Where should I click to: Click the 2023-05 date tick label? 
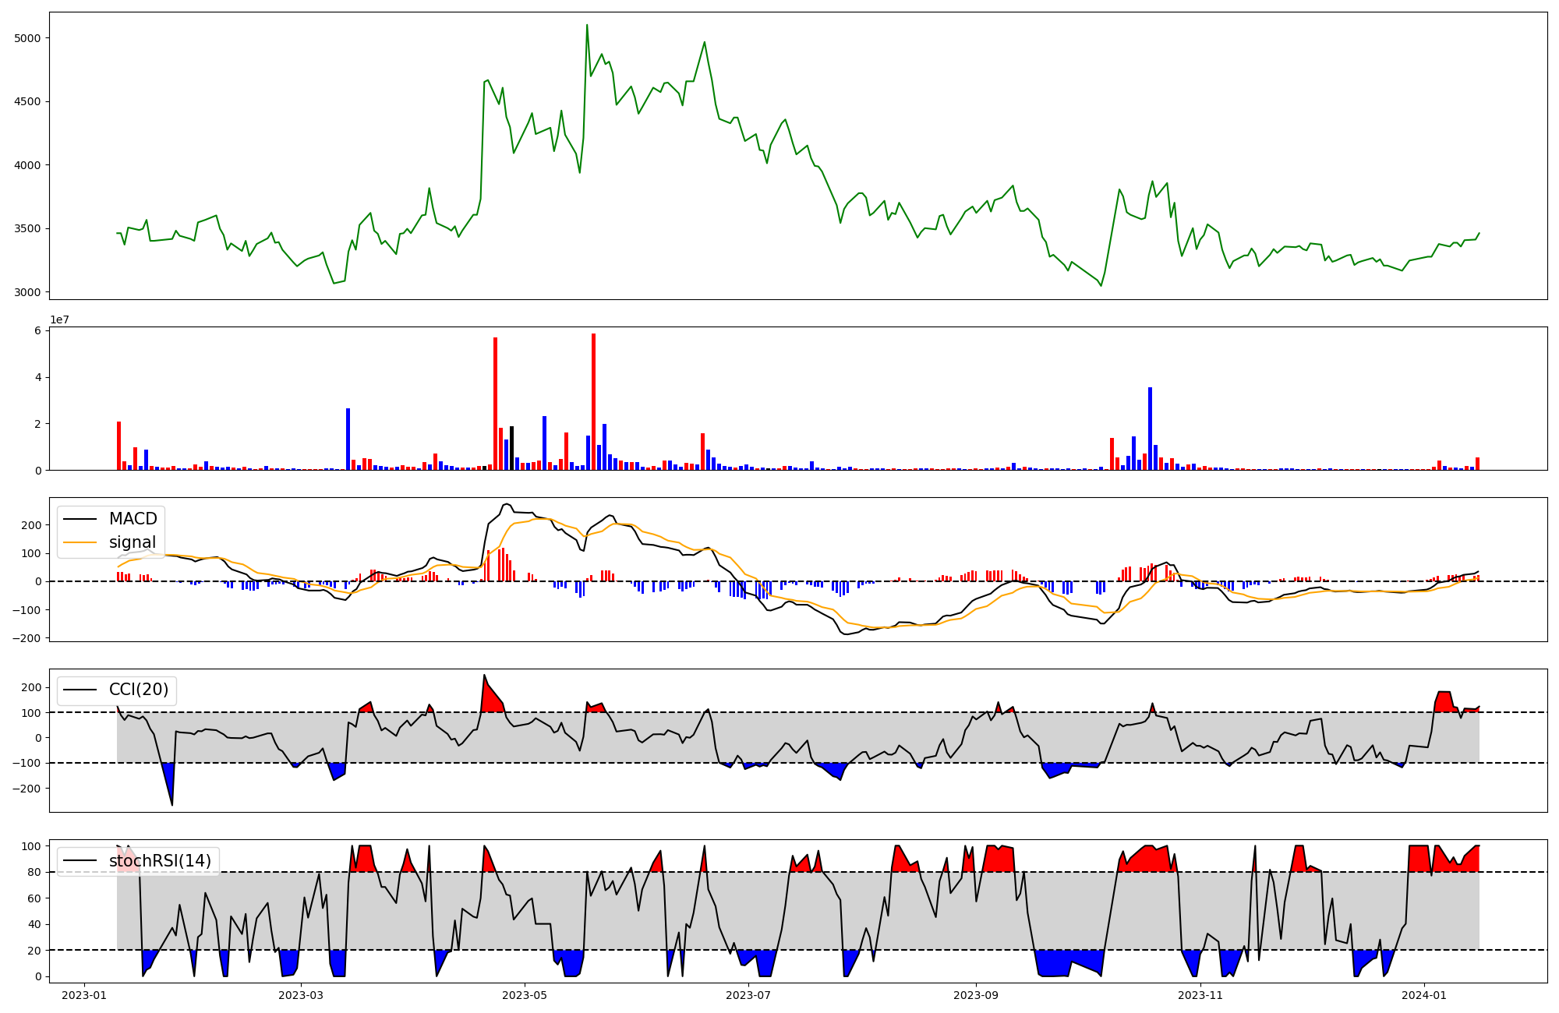524,995
